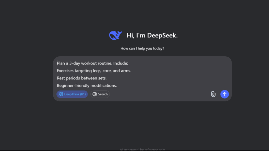269x151 pixels.
Task: Click the line "Exercises targeting legs, core, and arms."
Action: [x=94, y=71]
